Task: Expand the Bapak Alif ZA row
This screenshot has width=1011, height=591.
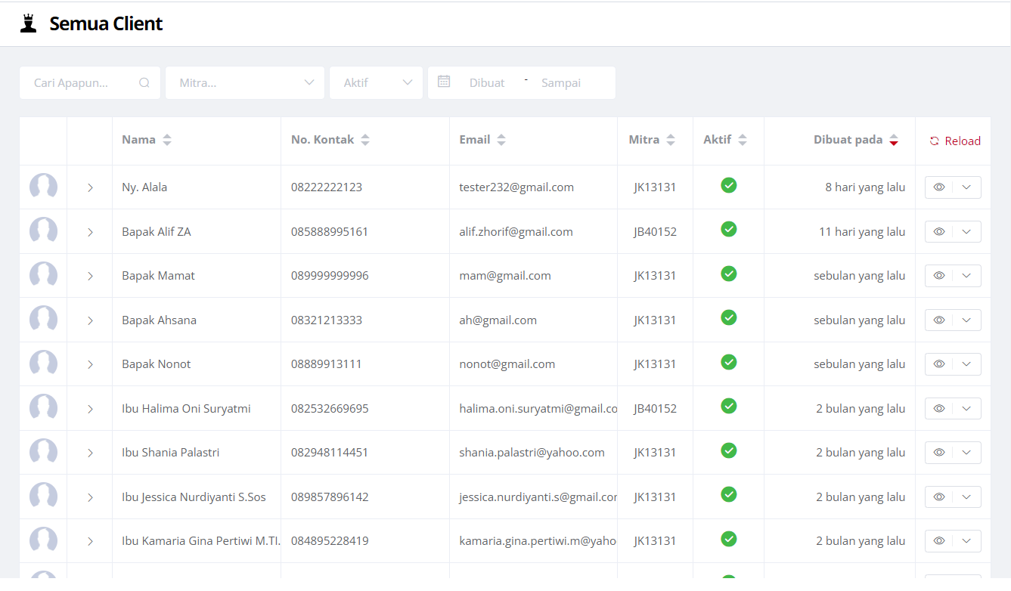Action: tap(90, 232)
